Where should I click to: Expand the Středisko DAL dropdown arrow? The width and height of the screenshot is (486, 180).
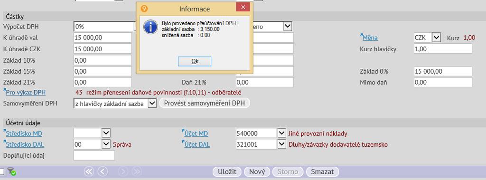click(106, 144)
